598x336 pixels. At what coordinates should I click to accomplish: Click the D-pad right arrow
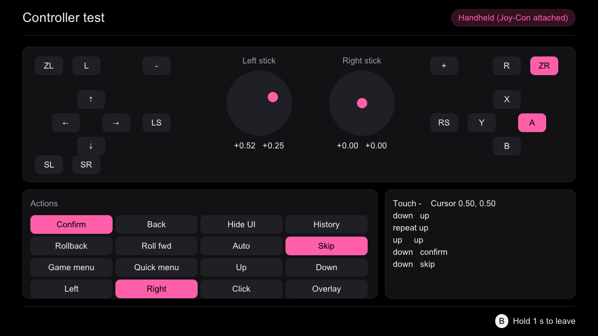116,123
